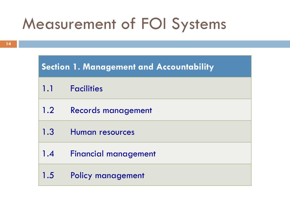Select the Human resources entry
The image size is (290, 217).
[x=103, y=132]
